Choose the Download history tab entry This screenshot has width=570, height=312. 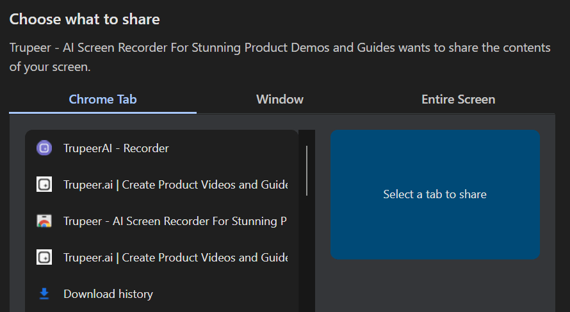point(162,293)
